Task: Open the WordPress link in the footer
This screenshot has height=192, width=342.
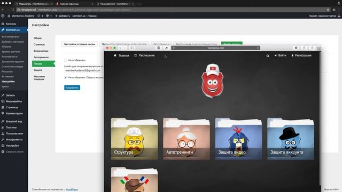Action: coord(72,189)
